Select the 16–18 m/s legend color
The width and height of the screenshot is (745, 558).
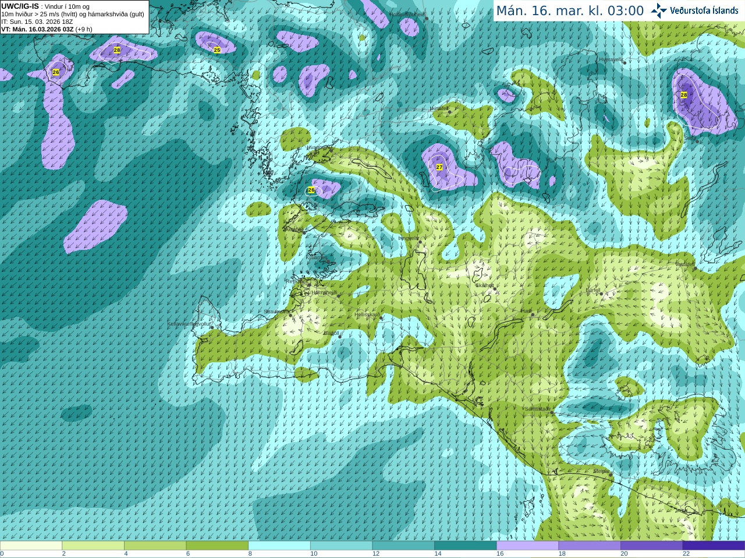coord(527,546)
